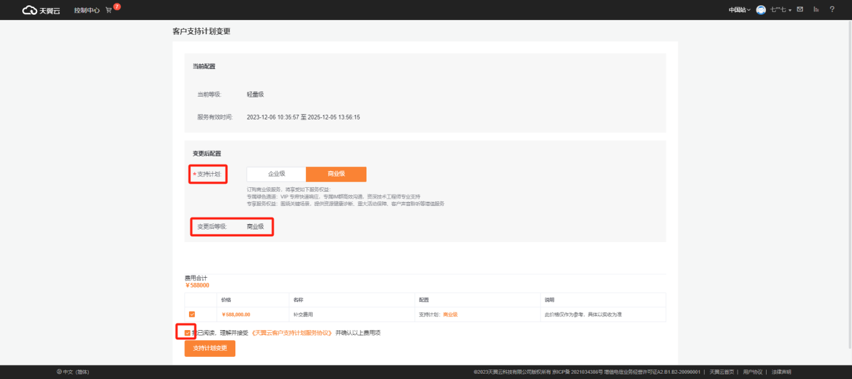Select the 商业级 support plan option
Screen dimensions: 852x379
click(x=336, y=174)
